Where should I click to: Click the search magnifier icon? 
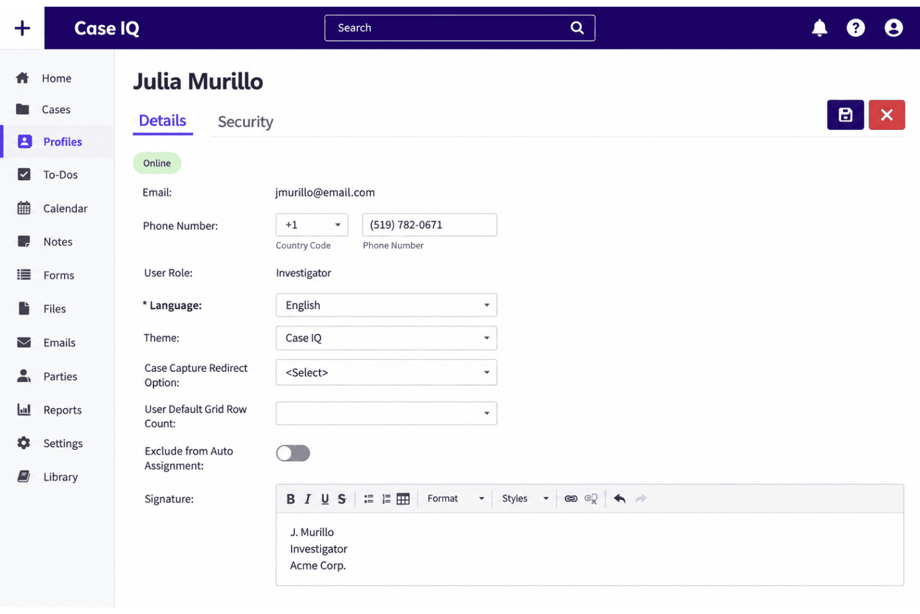[x=577, y=28]
